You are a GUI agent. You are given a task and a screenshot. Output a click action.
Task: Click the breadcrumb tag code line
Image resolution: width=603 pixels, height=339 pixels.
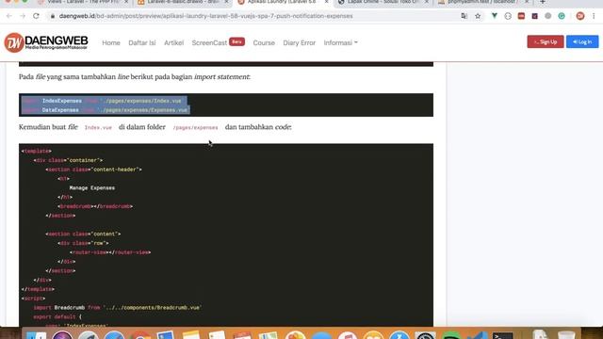click(x=95, y=206)
